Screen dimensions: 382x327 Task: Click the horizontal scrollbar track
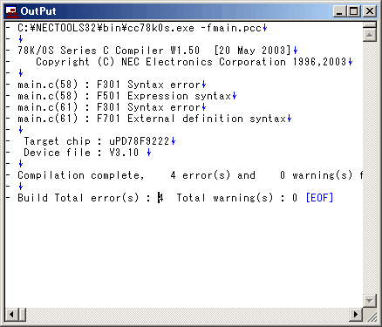[188, 315]
